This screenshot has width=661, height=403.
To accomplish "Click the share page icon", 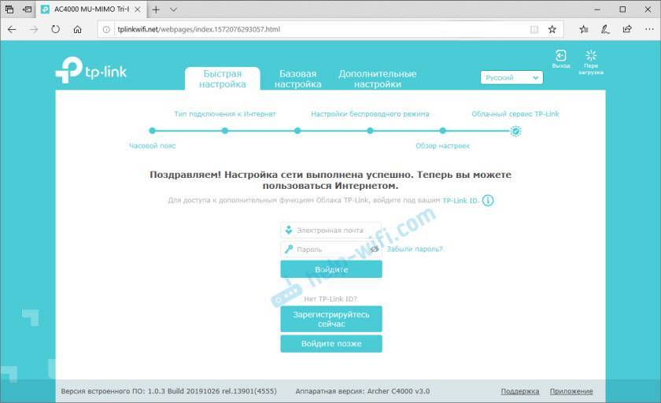I will (x=627, y=29).
